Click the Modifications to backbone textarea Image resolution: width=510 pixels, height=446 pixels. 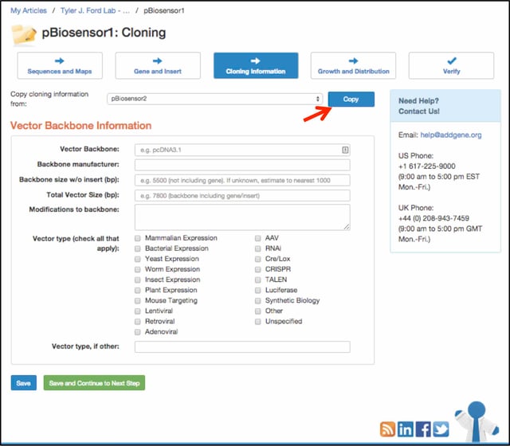(x=242, y=217)
